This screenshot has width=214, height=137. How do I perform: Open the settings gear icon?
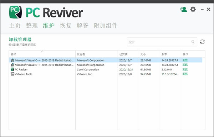pyautogui.click(x=193, y=9)
